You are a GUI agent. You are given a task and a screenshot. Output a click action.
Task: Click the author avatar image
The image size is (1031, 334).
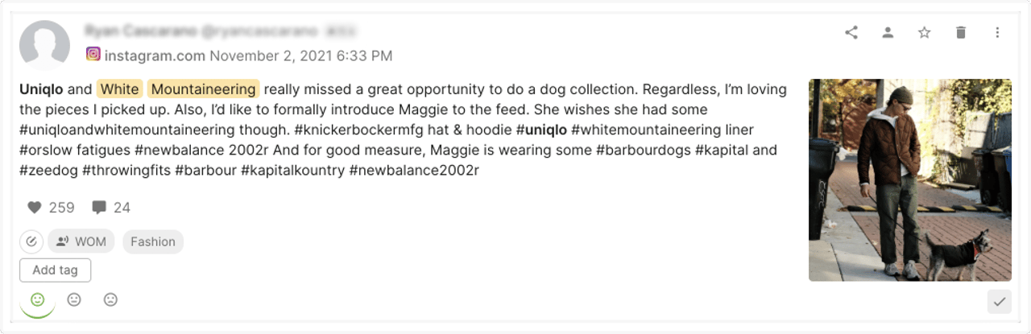click(44, 45)
